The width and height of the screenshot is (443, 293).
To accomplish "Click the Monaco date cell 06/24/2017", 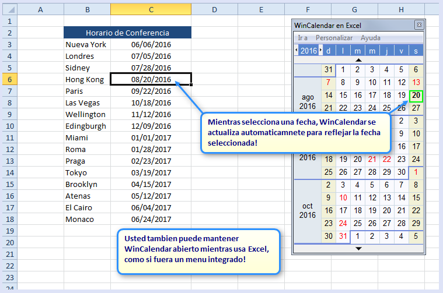I will tap(151, 220).
